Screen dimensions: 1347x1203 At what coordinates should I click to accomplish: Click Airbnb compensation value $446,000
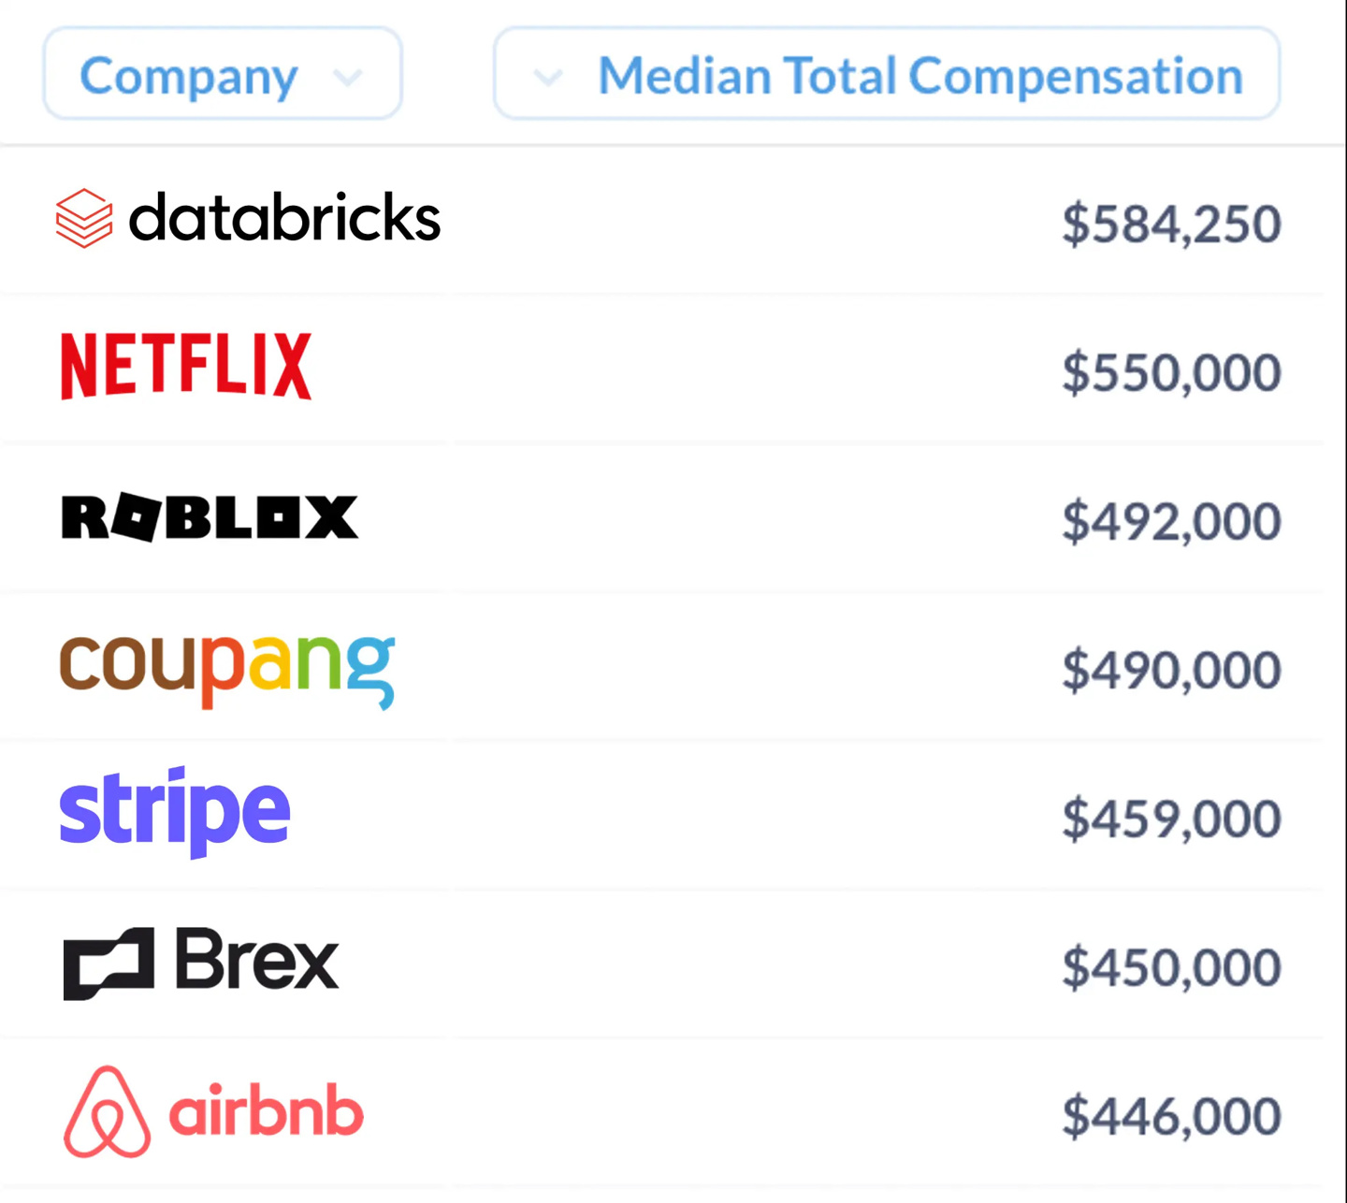pyautogui.click(x=1171, y=1116)
